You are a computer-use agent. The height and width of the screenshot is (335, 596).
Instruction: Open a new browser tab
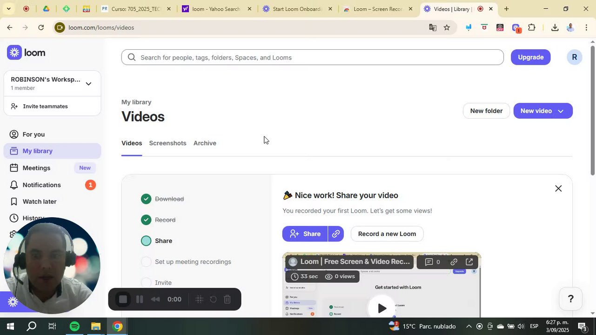[x=506, y=9]
